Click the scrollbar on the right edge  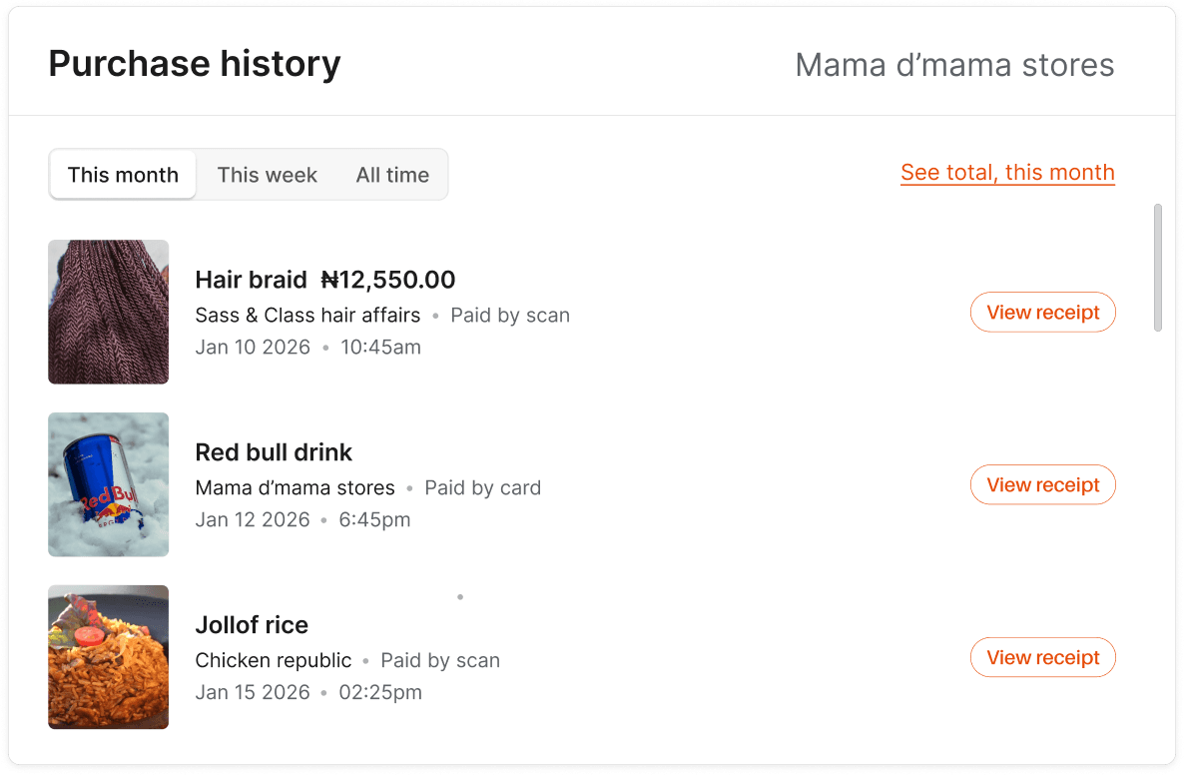click(1159, 270)
